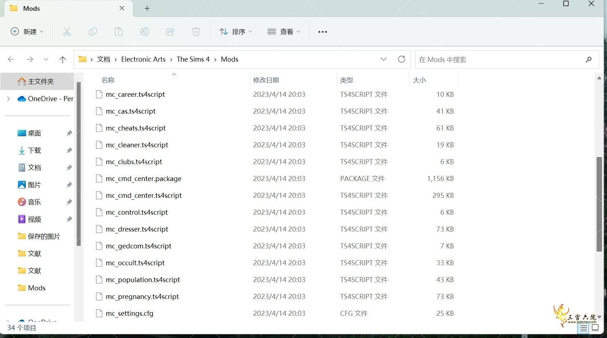Viewport: 607px width, 338px height.
Task: Close the Mods tab
Action: click(x=122, y=8)
